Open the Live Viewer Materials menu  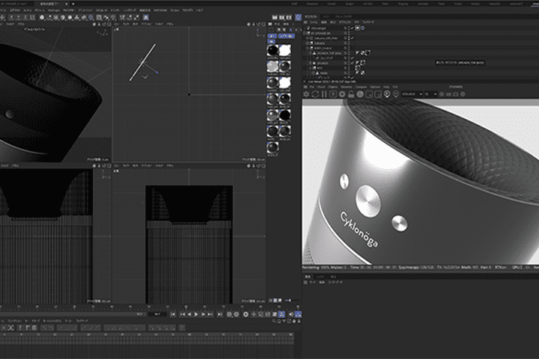pyautogui.click(x=346, y=87)
